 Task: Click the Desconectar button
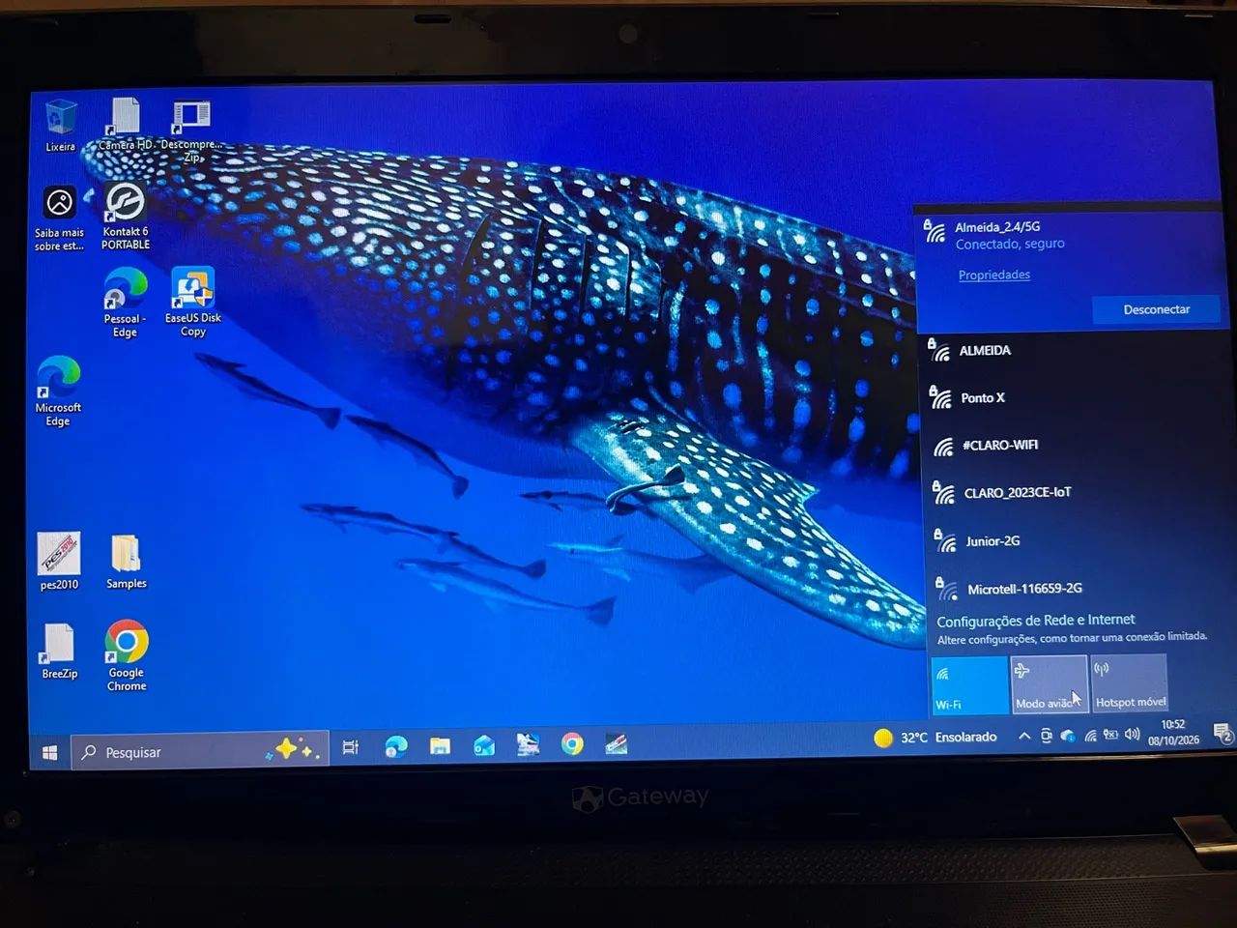pyautogui.click(x=1157, y=309)
